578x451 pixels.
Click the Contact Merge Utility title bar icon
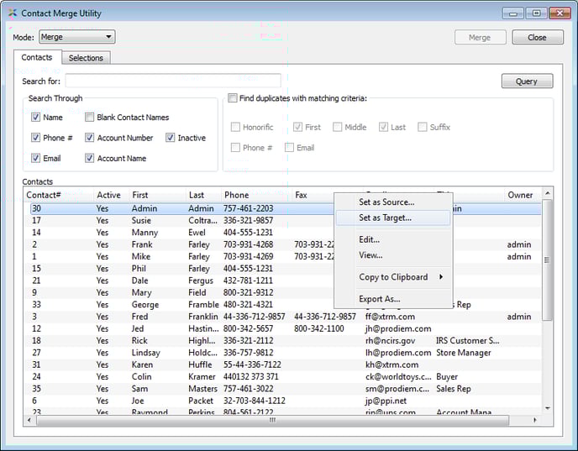coord(11,13)
